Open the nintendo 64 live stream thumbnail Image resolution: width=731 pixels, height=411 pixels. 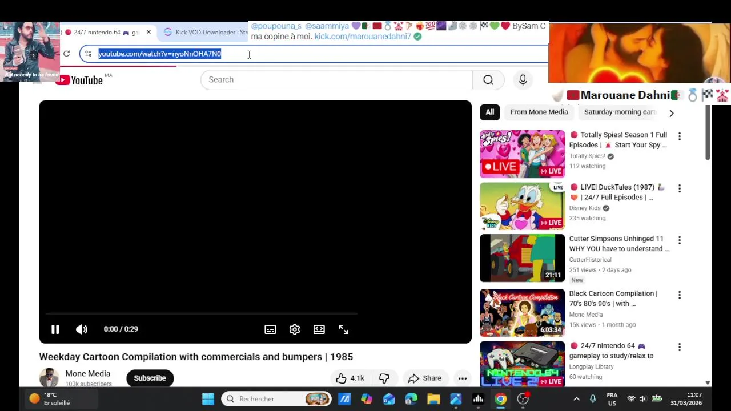(x=522, y=364)
